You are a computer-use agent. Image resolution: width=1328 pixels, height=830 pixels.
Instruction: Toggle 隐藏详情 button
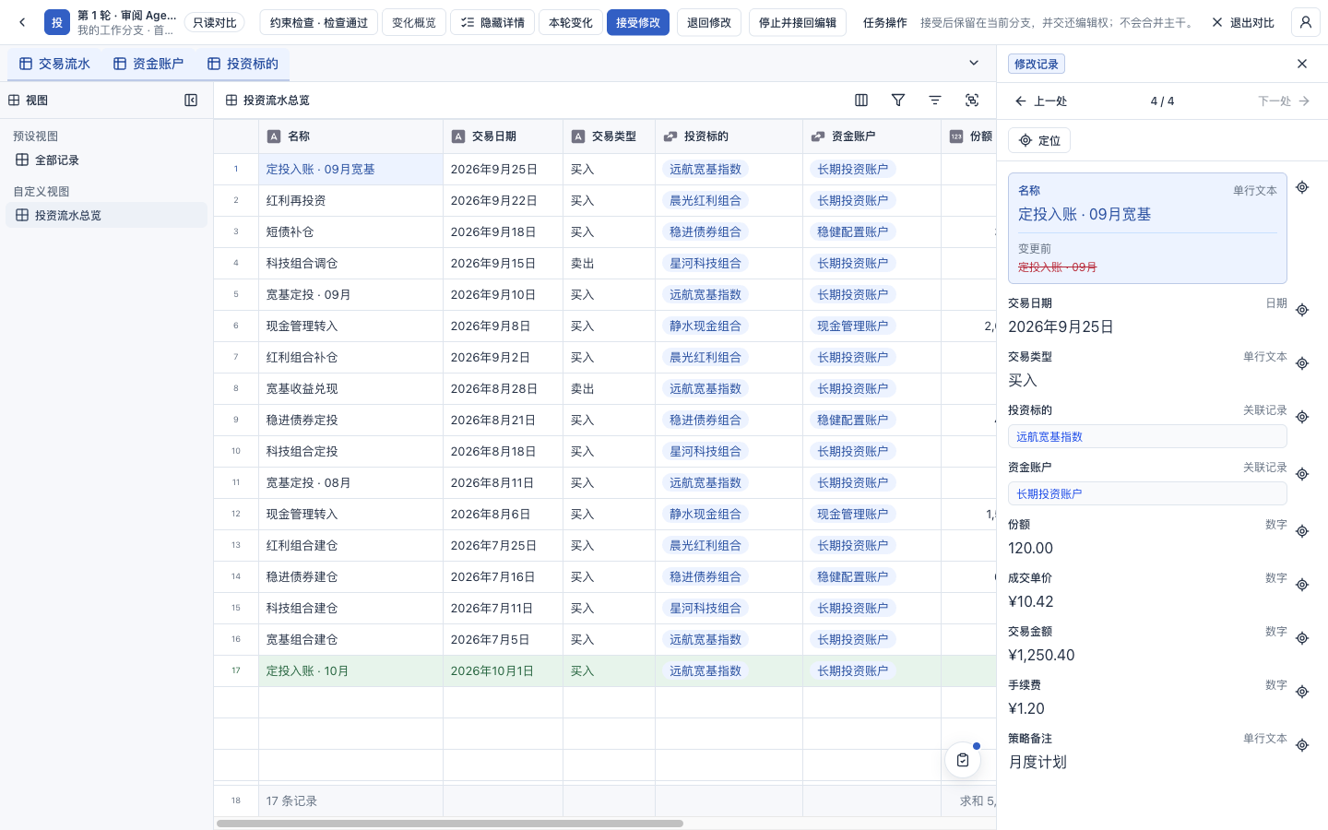point(492,22)
